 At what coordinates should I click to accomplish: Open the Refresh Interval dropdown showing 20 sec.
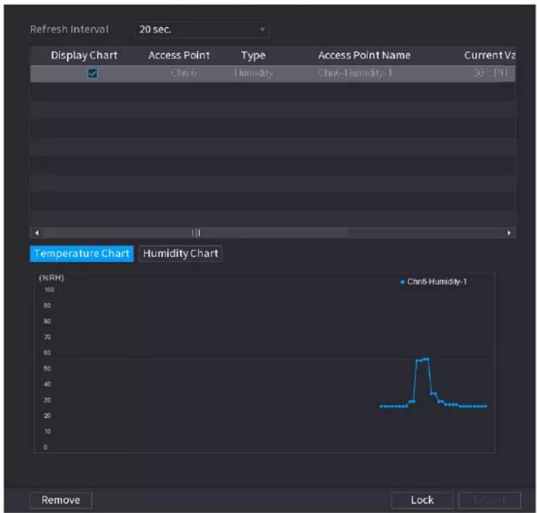pyautogui.click(x=201, y=30)
